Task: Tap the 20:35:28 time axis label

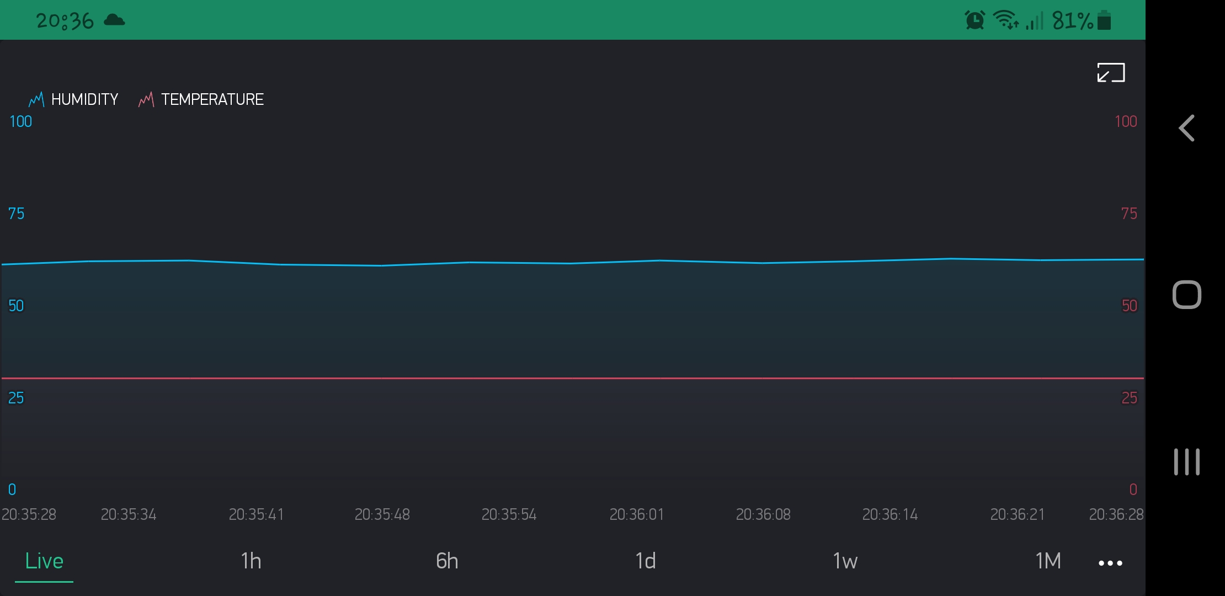Action: (x=29, y=515)
